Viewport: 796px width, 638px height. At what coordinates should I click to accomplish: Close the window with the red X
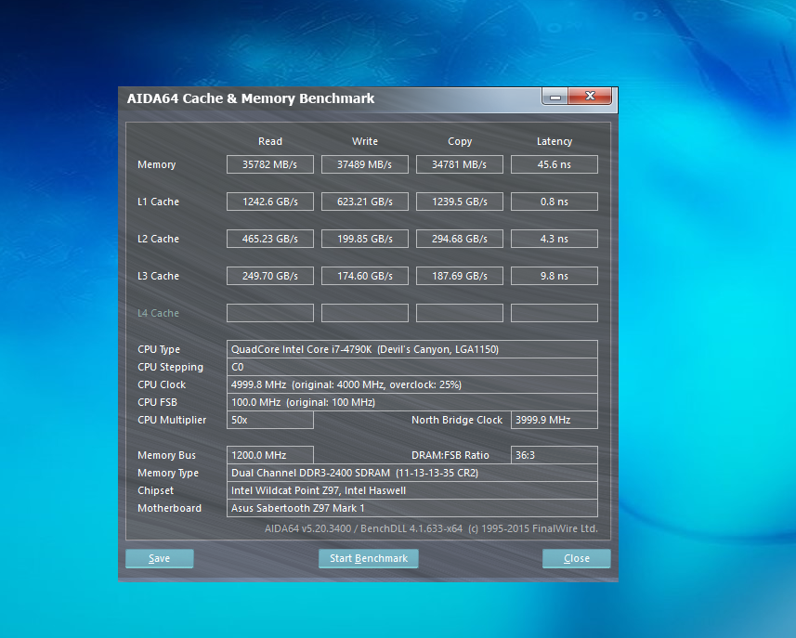point(590,96)
